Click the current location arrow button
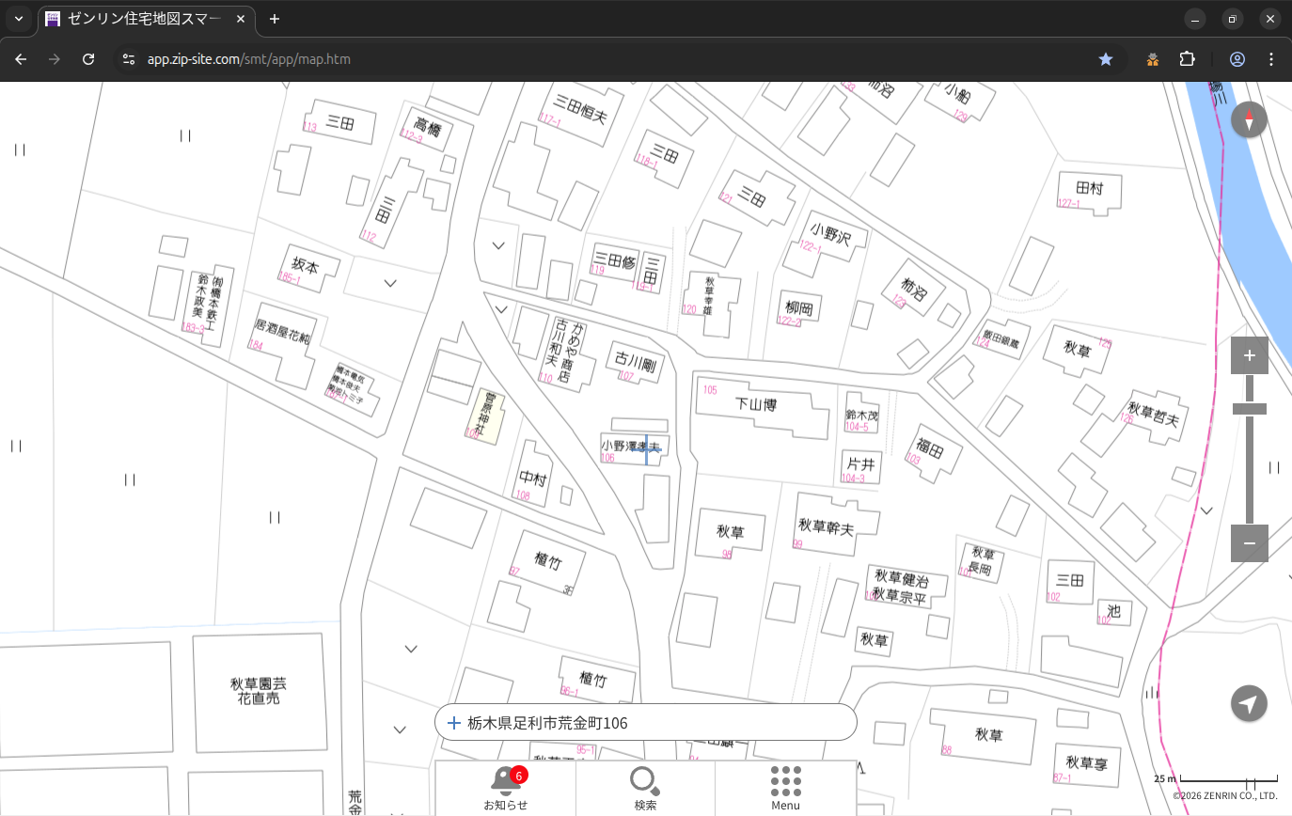Image resolution: width=1292 pixels, height=816 pixels. pos(1249,703)
